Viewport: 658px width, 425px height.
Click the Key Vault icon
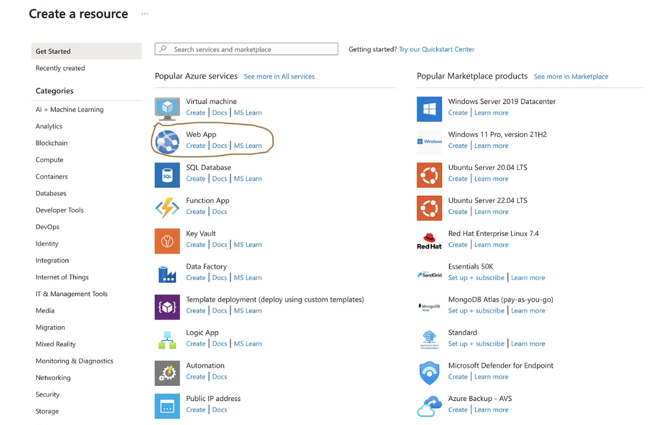click(167, 241)
